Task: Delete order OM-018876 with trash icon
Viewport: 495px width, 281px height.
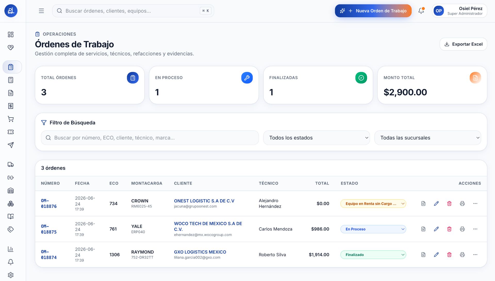Action: coord(449,204)
